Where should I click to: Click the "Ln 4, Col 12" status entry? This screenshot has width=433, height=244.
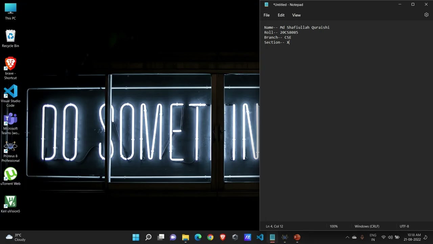tap(274, 226)
